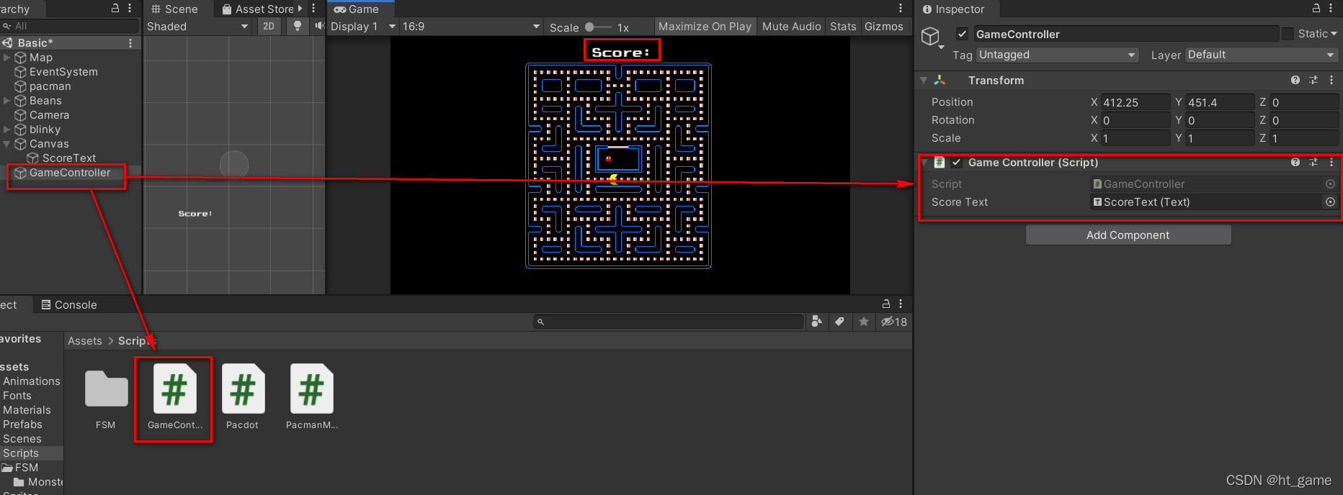The width and height of the screenshot is (1343, 495).
Task: Toggle Mute Audio in Game view
Action: click(x=791, y=26)
